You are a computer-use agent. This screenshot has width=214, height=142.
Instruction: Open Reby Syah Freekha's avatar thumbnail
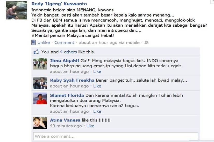[40, 83]
